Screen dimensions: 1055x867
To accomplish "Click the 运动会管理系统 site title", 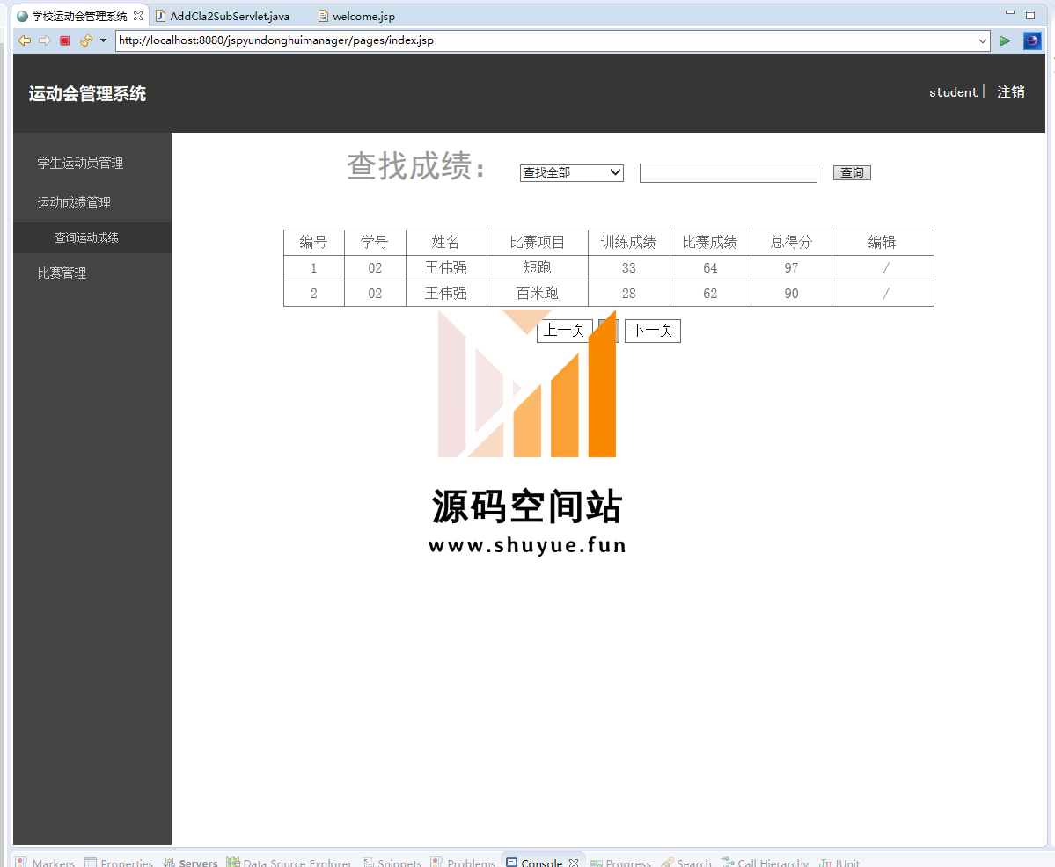I will click(x=87, y=93).
